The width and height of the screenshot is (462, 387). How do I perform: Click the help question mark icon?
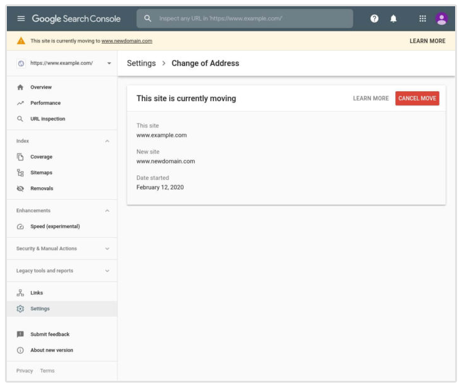(x=374, y=19)
